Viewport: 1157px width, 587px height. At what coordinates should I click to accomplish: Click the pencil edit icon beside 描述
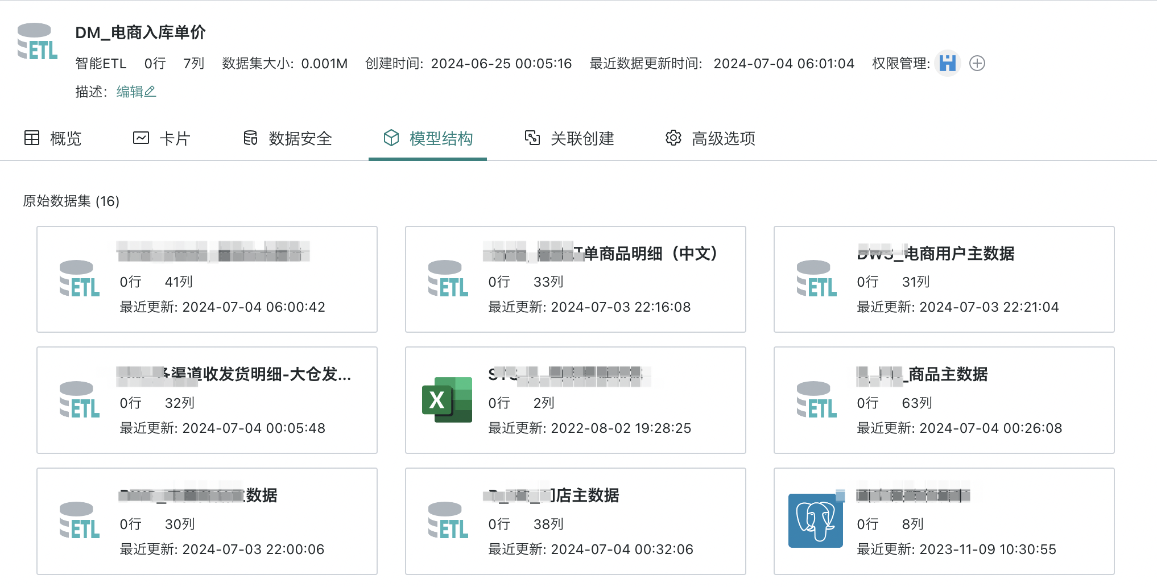(150, 92)
